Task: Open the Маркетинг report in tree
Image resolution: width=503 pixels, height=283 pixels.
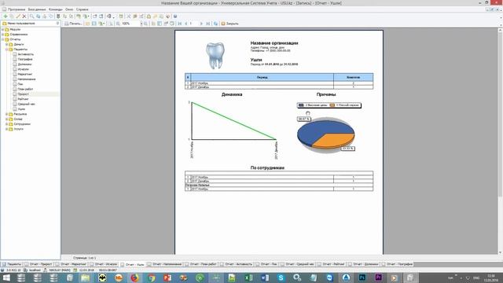Action: [24, 74]
